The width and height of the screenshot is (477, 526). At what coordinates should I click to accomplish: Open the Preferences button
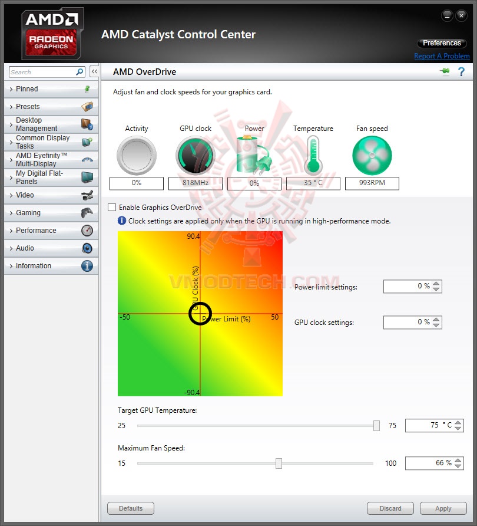click(x=442, y=43)
